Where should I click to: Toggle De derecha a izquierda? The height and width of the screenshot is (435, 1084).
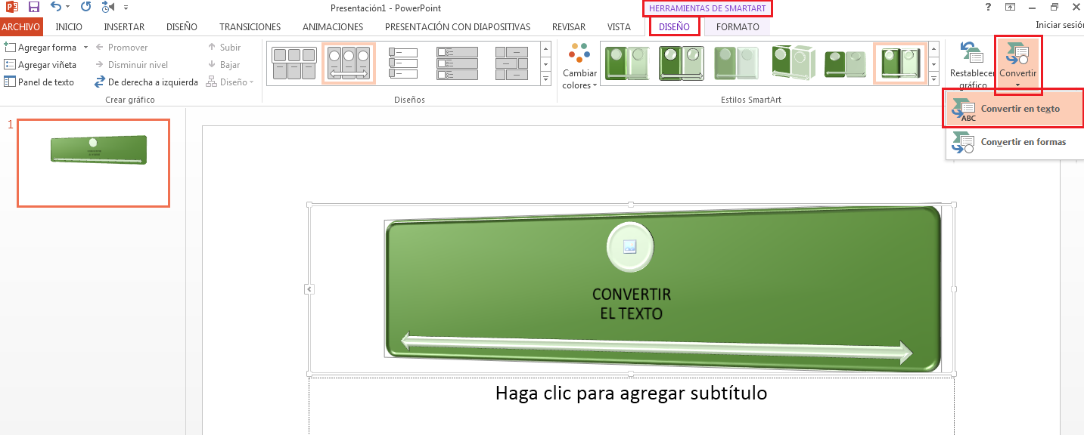146,82
